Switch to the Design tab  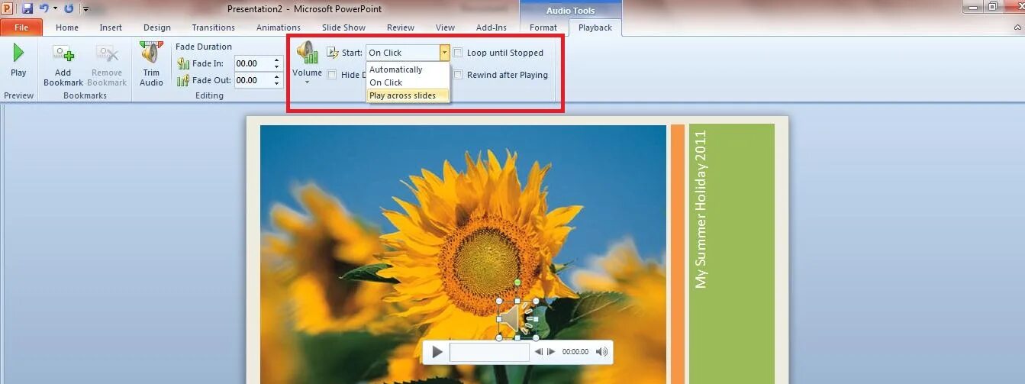[x=157, y=27]
